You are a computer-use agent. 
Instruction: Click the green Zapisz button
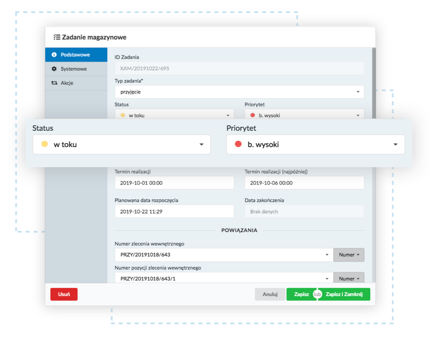(x=301, y=295)
